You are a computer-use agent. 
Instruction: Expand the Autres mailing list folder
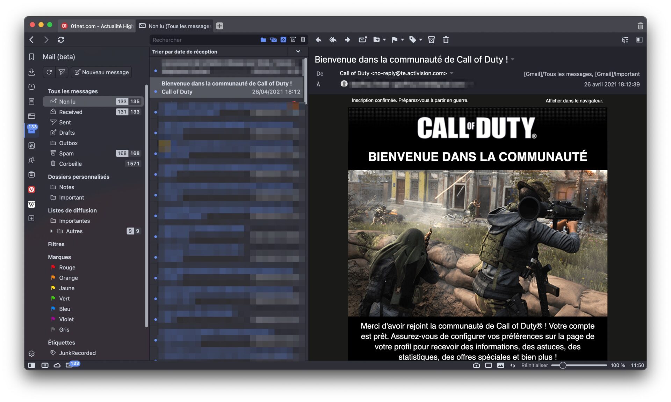(x=52, y=231)
